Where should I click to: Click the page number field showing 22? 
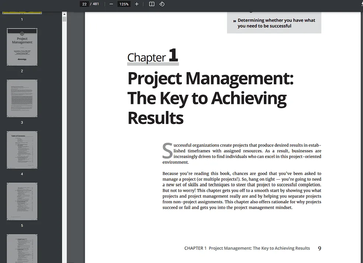[x=84, y=4]
